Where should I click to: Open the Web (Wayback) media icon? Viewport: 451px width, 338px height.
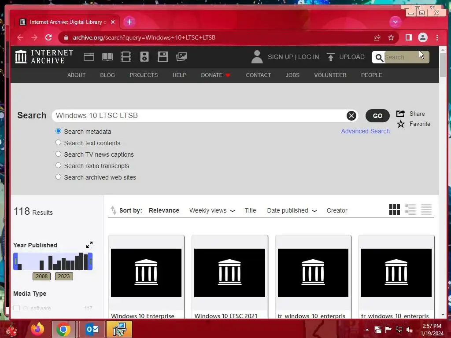(x=89, y=57)
